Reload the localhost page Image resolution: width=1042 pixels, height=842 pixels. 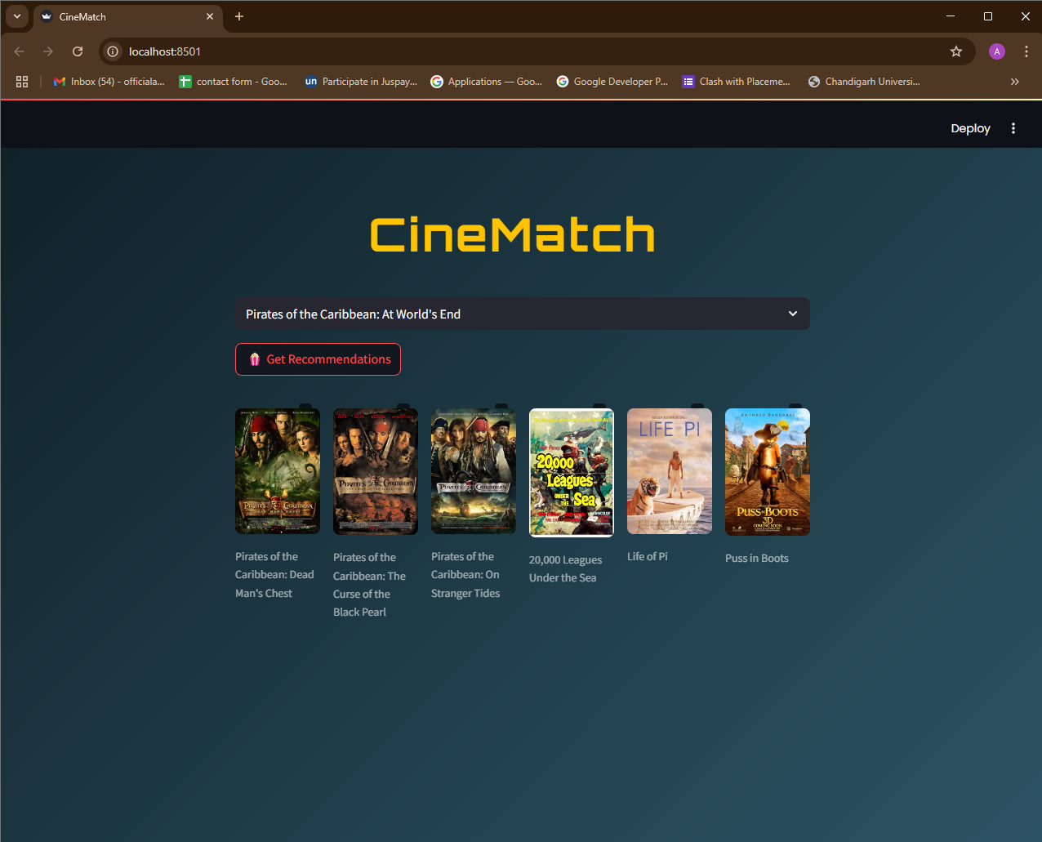[78, 51]
